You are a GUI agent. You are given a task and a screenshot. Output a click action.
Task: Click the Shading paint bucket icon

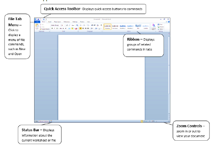pos(96,28)
